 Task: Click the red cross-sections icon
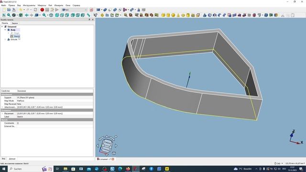(254, 15)
